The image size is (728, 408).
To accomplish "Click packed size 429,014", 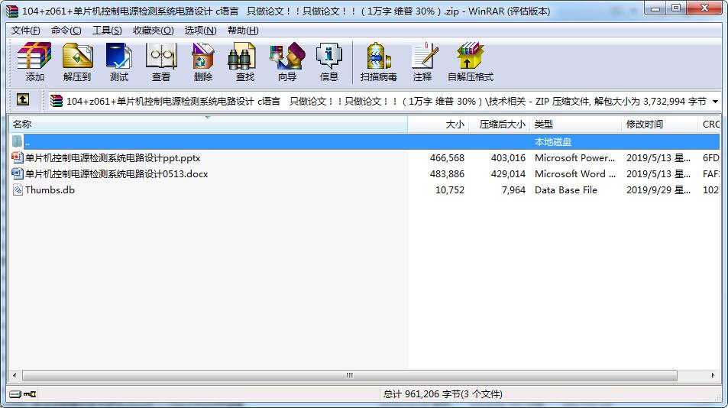I will tap(509, 174).
